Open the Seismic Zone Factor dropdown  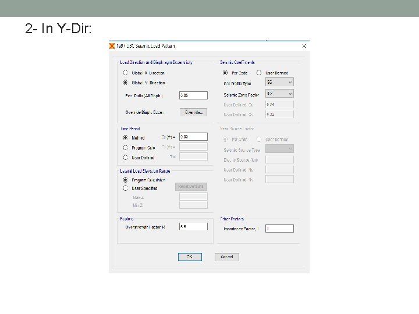(279, 94)
